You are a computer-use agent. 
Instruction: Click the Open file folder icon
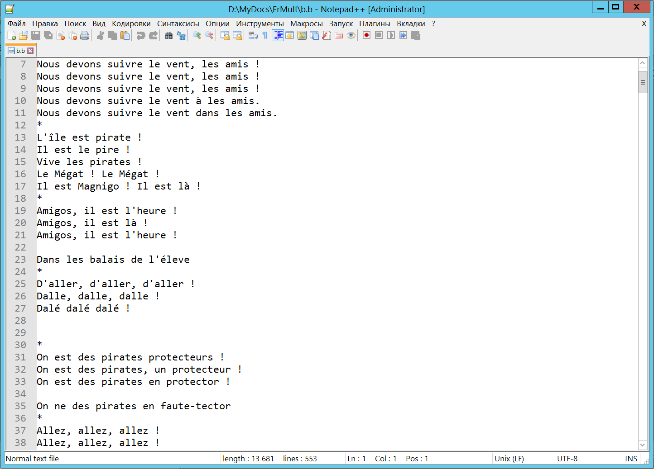(24, 36)
